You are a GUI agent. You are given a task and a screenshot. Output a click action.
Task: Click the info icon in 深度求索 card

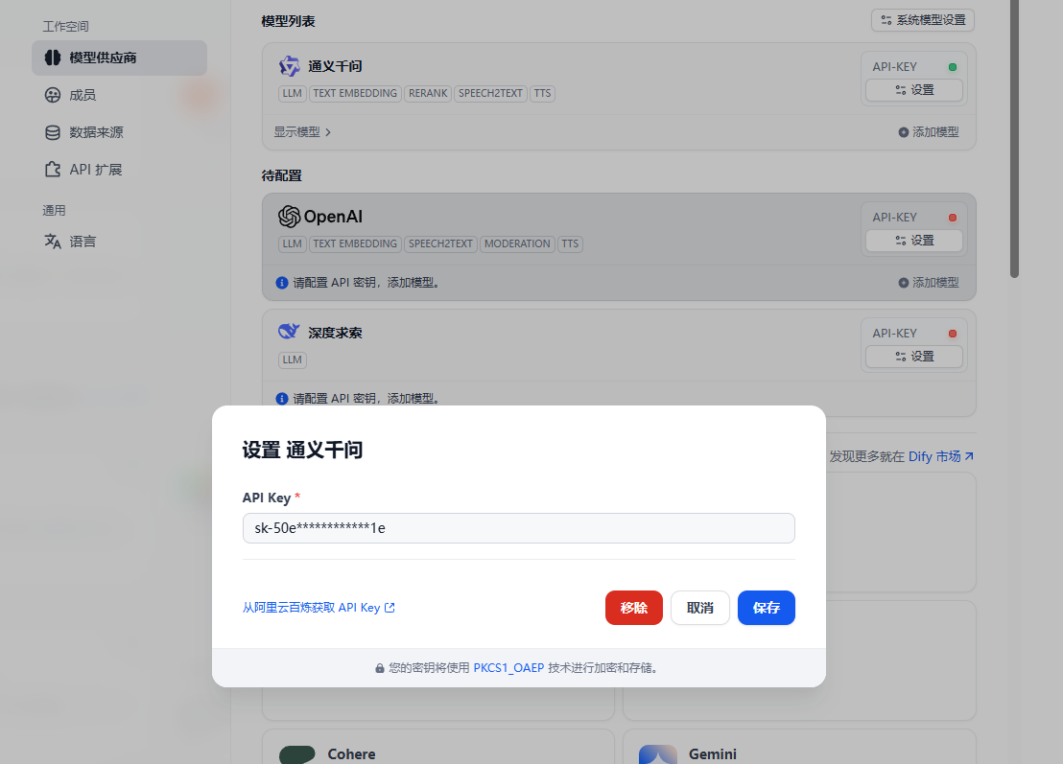[x=282, y=398]
